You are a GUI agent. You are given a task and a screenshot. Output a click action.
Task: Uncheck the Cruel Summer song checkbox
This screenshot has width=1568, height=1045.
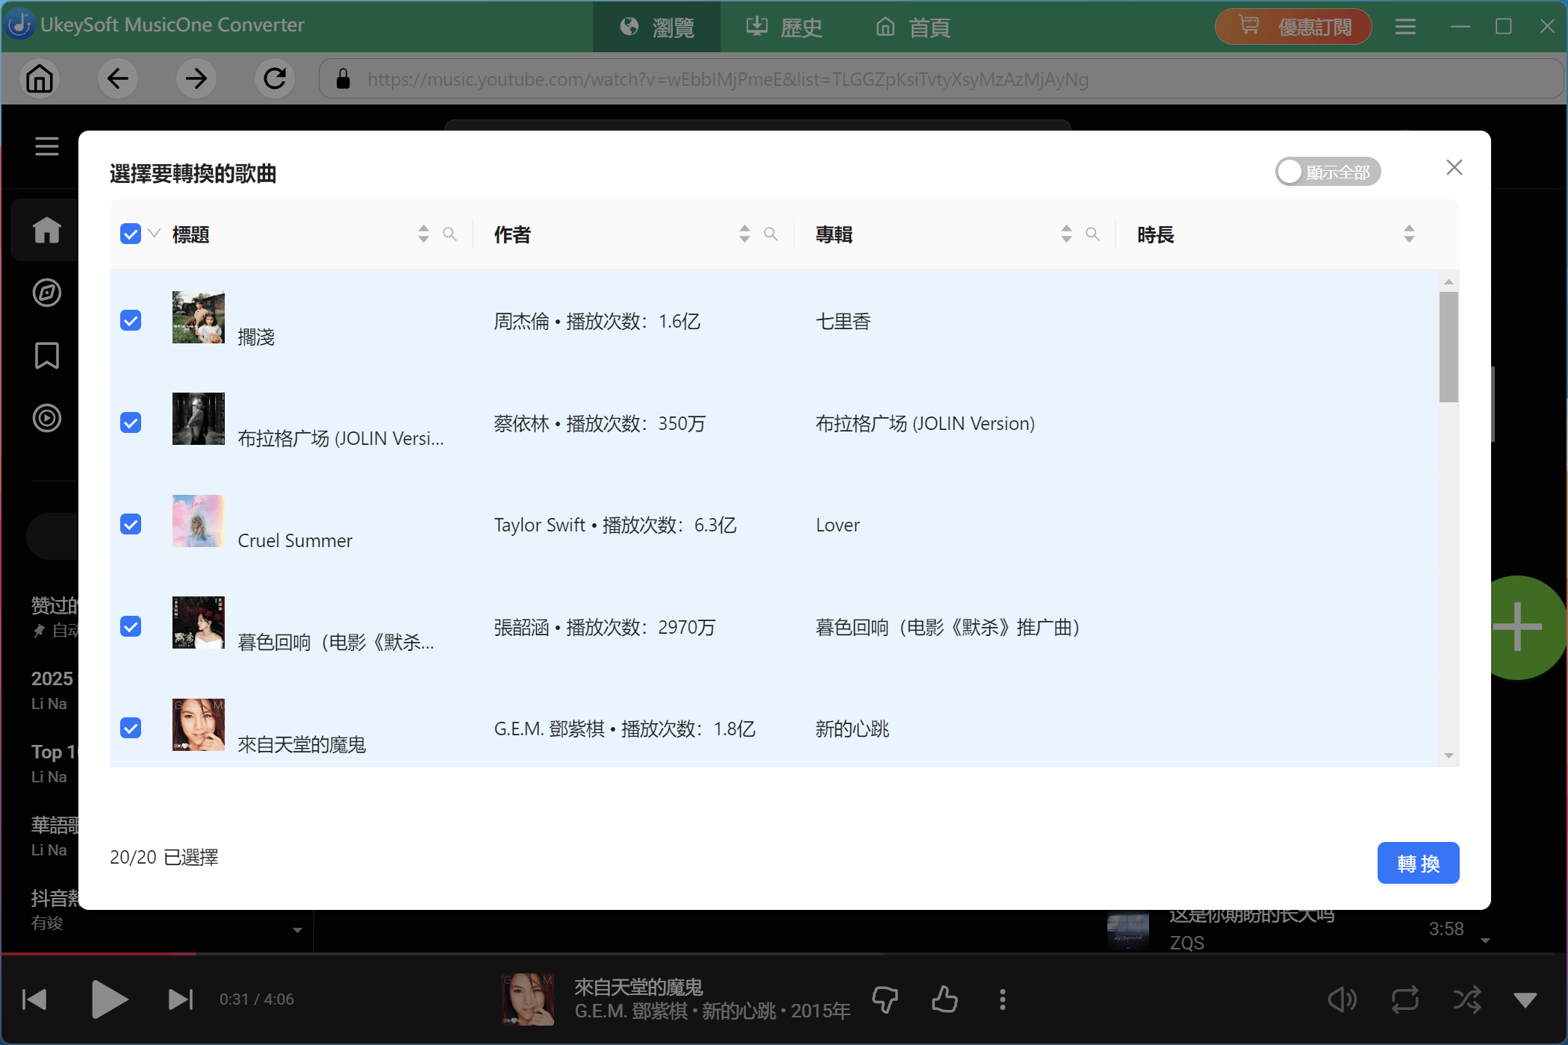pyautogui.click(x=131, y=524)
